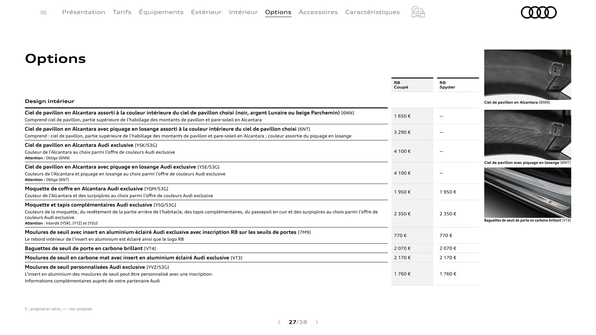Click the carbon door sill VT4 image
Image resolution: width=596 pixels, height=335 pixels.
pyautogui.click(x=528, y=193)
